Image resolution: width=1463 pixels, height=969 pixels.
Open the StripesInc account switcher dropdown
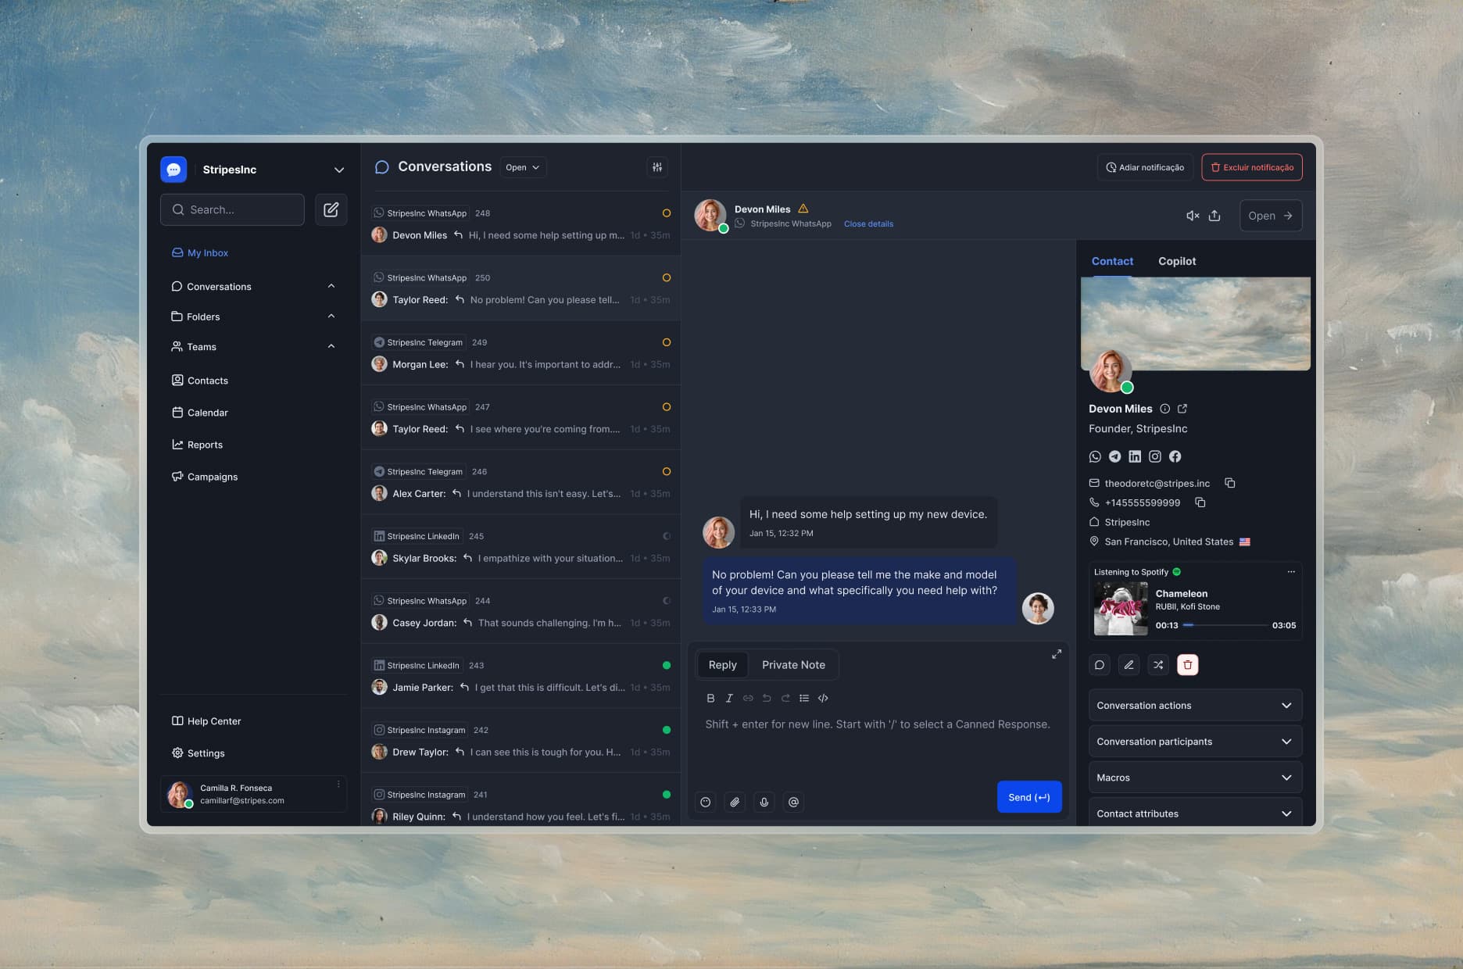(339, 170)
